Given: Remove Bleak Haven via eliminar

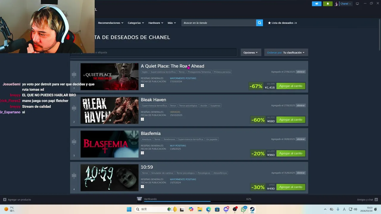Looking at the screenshot, I should tap(301, 106).
